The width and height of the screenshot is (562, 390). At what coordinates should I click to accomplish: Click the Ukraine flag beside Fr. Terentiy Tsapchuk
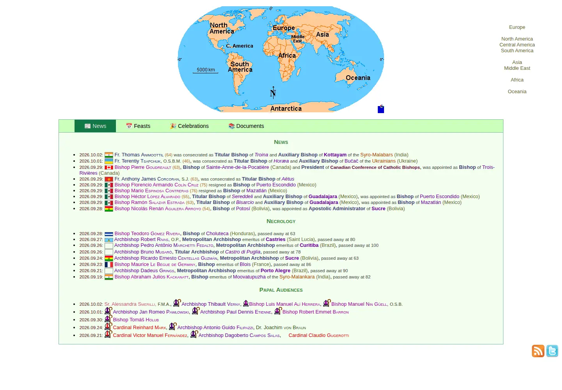(109, 161)
